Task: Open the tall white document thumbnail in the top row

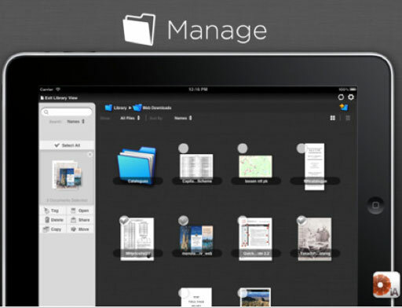Action: coord(315,167)
